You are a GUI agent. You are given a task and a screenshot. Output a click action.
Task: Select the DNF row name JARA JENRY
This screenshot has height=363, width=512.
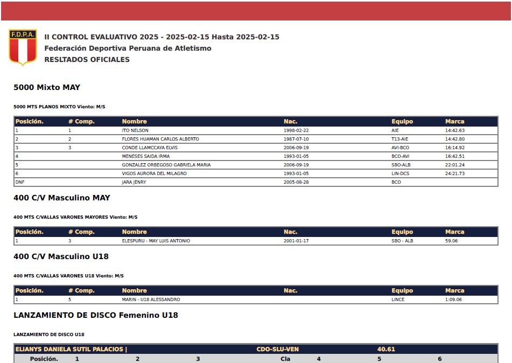134,182
